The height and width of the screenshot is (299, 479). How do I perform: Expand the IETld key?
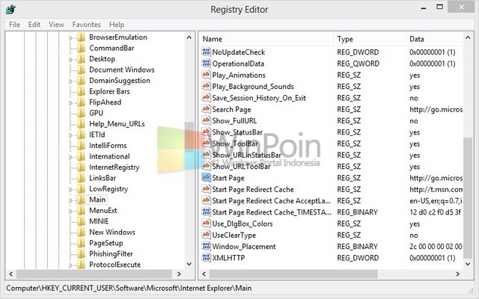(71, 135)
